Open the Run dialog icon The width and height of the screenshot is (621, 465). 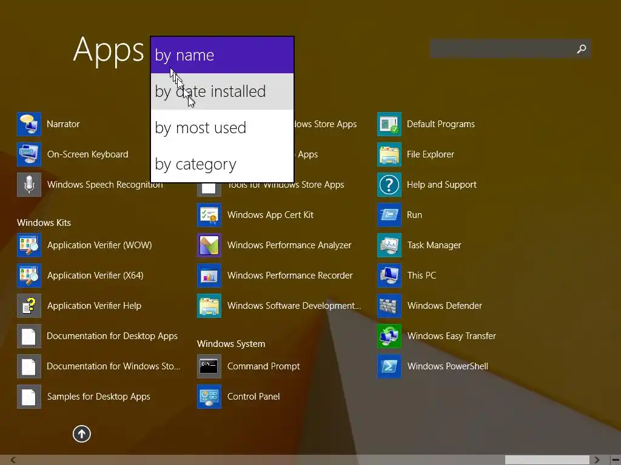389,215
